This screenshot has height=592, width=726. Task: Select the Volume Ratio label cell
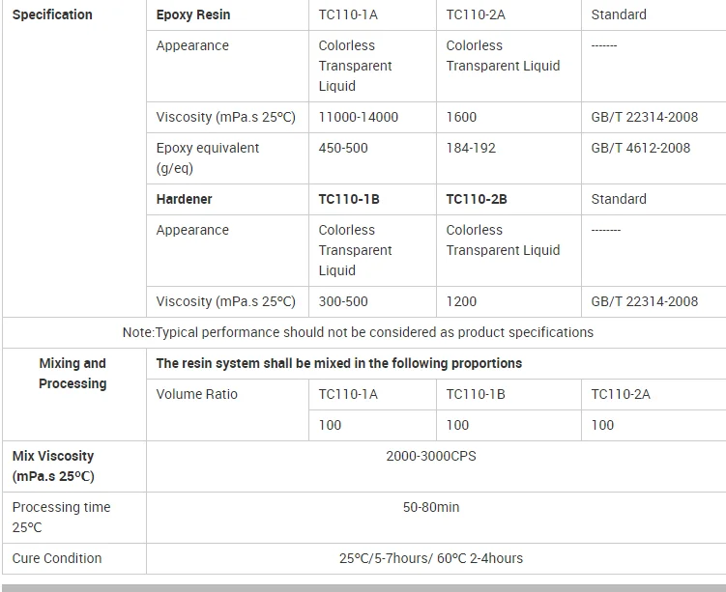[x=196, y=394]
